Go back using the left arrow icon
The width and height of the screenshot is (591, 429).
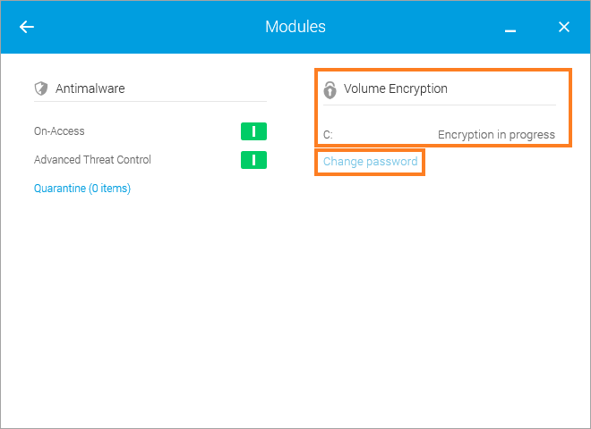click(x=27, y=27)
